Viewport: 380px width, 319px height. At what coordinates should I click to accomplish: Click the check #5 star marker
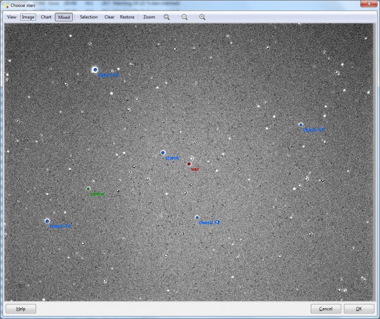(301, 125)
